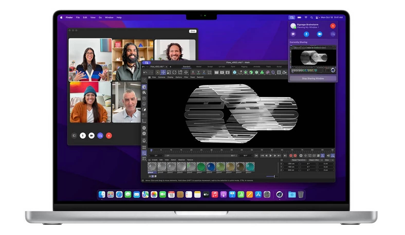This screenshot has width=405, height=235.
Task: Go to start of animation
Action: (x=256, y=156)
